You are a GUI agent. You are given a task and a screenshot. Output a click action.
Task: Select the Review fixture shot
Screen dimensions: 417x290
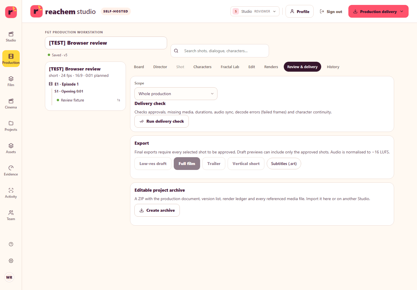(x=88, y=100)
